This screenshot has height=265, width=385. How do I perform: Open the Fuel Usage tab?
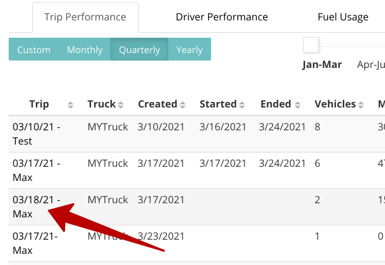click(343, 17)
